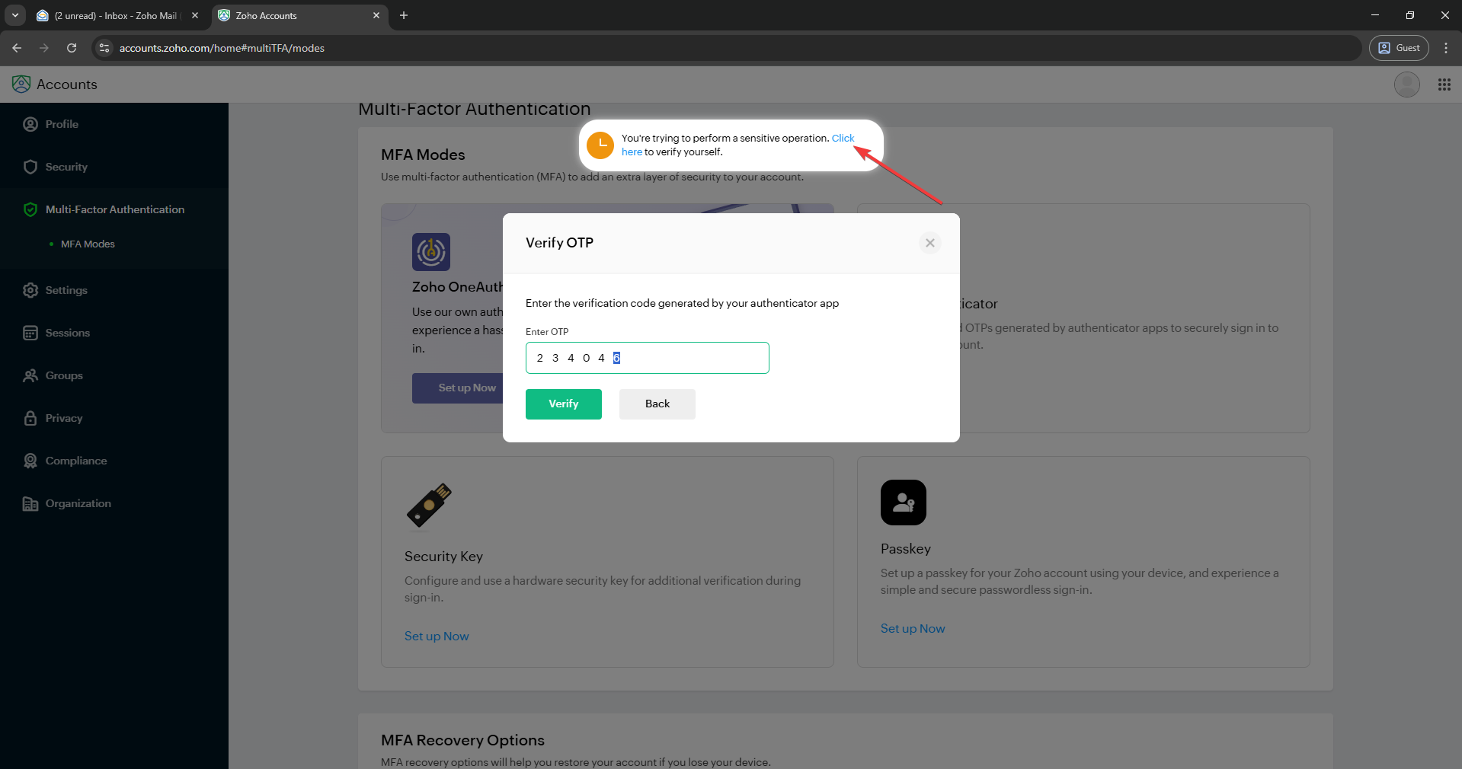Close the Verify OTP dialog
This screenshot has width=1462, height=769.
(929, 243)
